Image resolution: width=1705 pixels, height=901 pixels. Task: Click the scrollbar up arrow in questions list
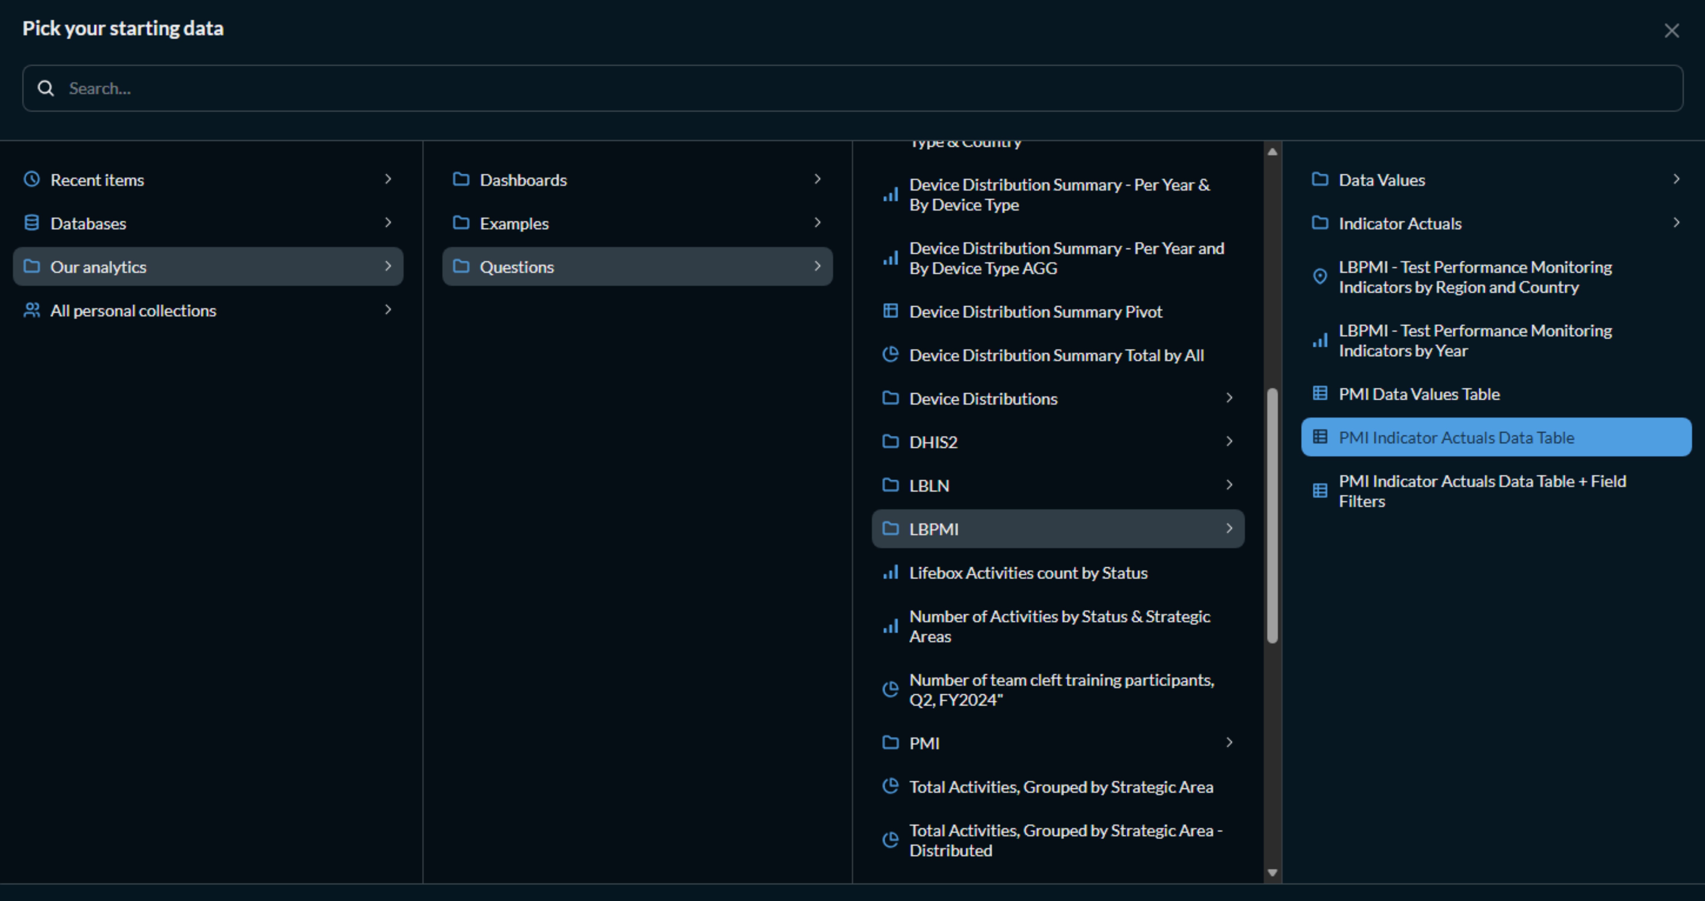click(1272, 151)
